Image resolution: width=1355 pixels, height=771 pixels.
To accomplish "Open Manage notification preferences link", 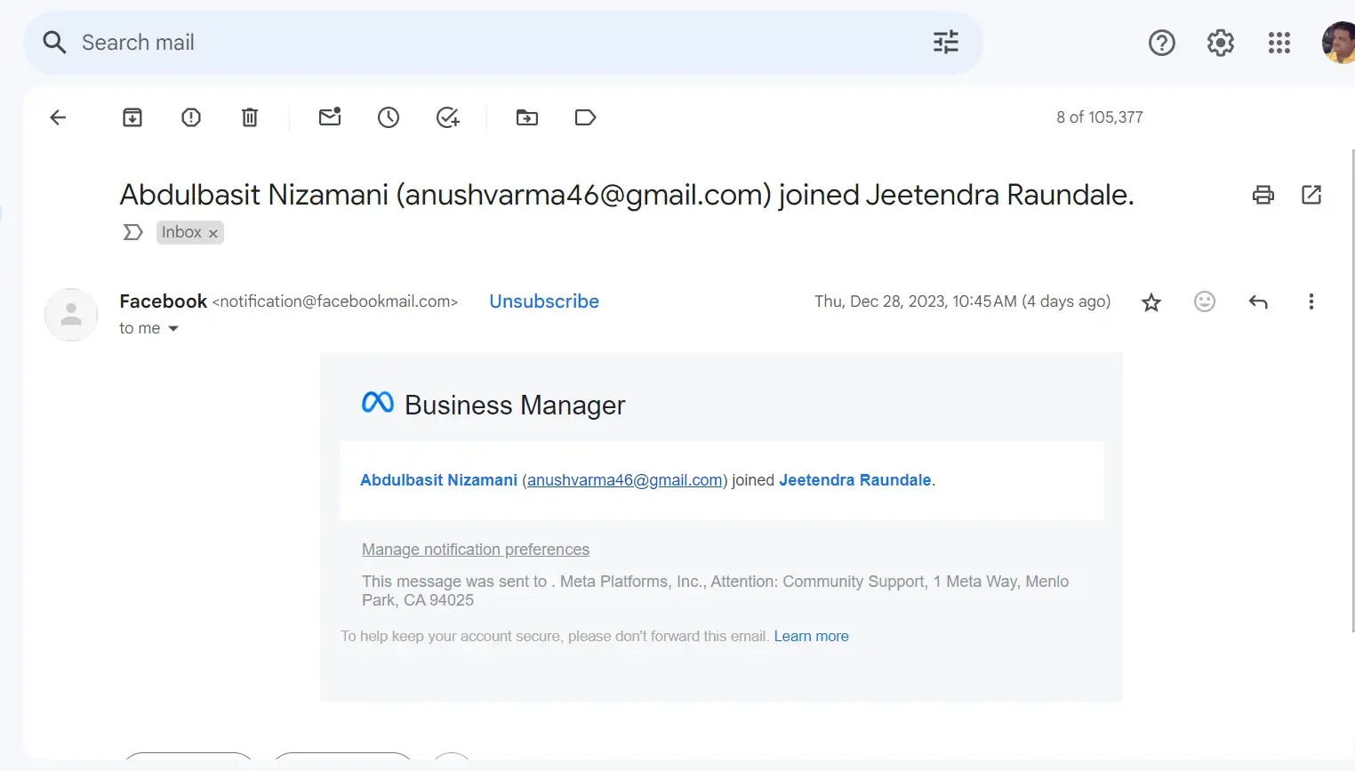I will (476, 550).
